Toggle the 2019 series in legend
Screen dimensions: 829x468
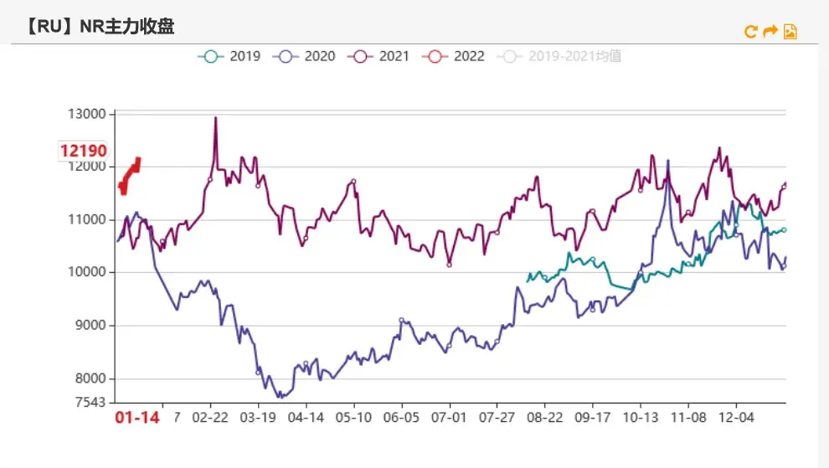coord(229,56)
